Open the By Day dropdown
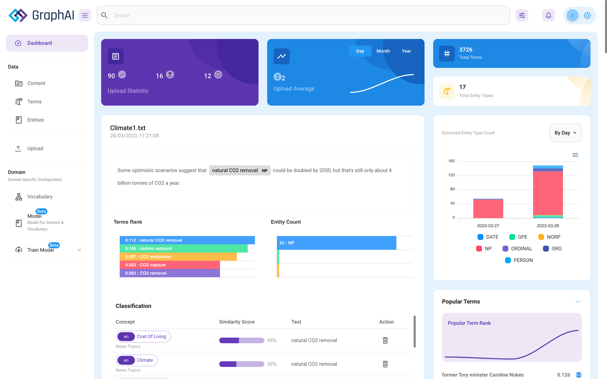Screen dimensions: 607x379 point(565,133)
